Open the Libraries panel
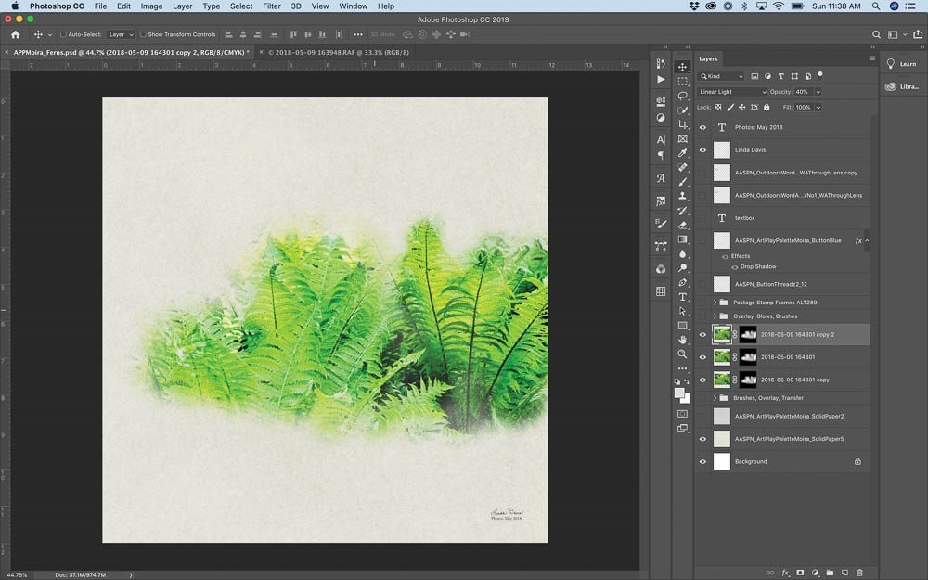This screenshot has width=928, height=580. [902, 86]
